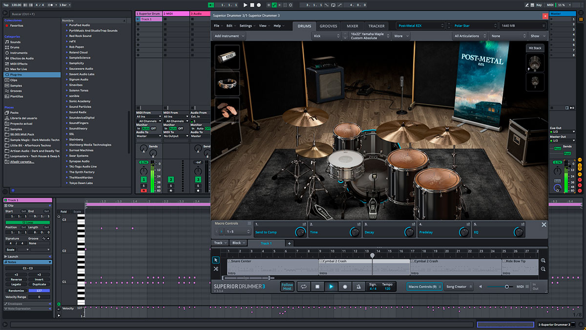The width and height of the screenshot is (586, 330).
Task: Open the More dropdown next to the kick model
Action: coord(400,36)
